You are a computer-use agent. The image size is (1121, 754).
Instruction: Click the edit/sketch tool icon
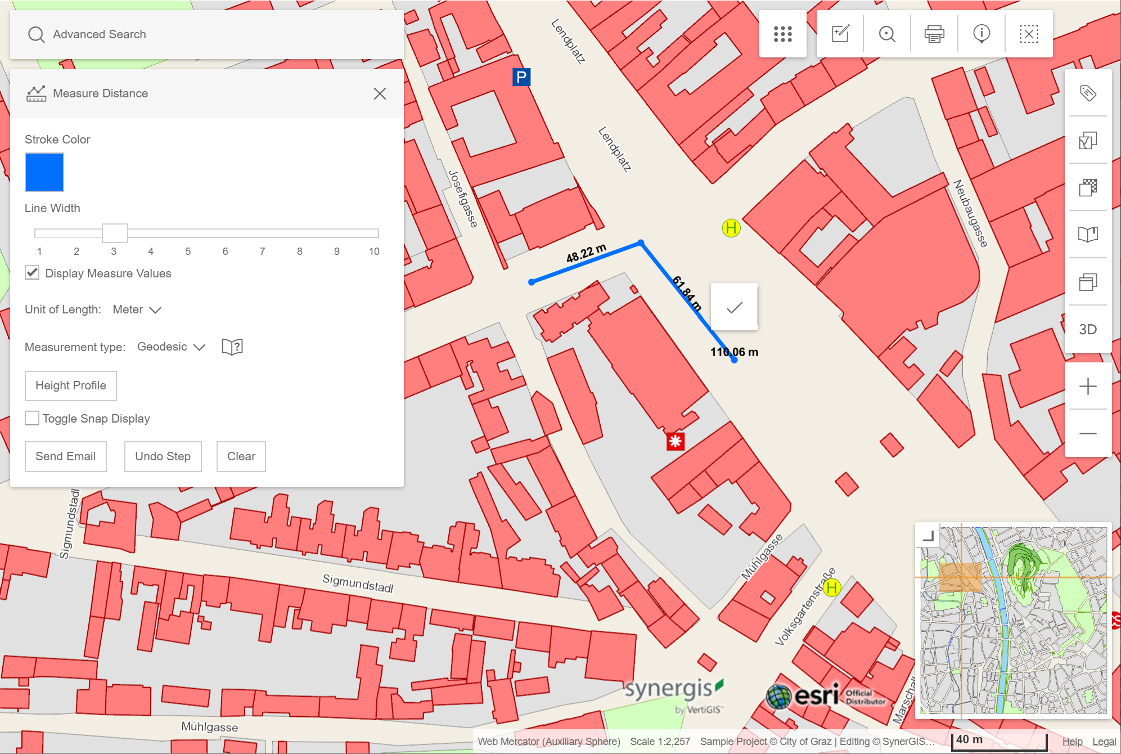(x=840, y=34)
